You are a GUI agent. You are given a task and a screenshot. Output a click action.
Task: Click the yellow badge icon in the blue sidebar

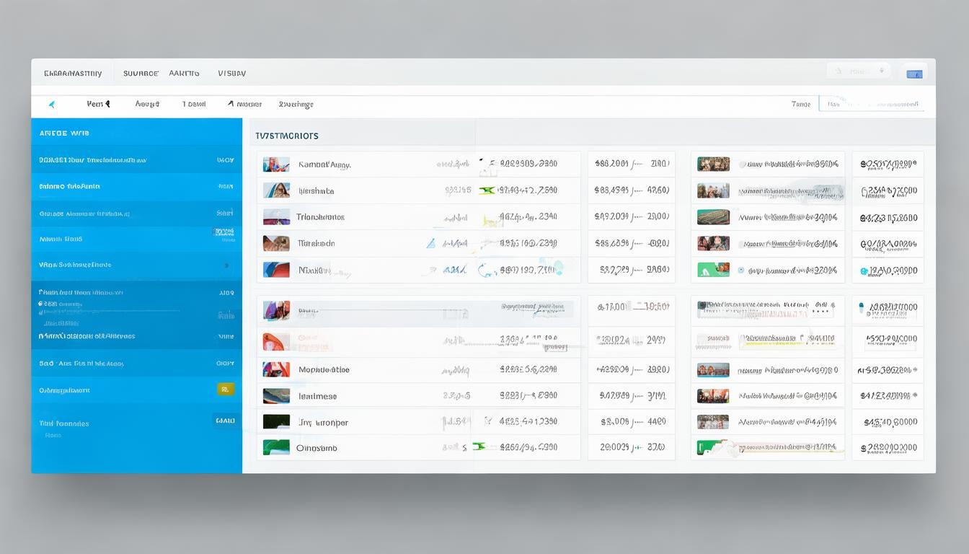point(226,390)
